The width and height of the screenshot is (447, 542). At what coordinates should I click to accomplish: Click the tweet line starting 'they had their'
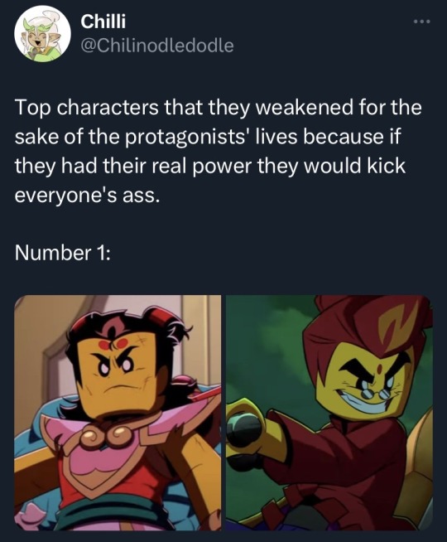pos(210,166)
